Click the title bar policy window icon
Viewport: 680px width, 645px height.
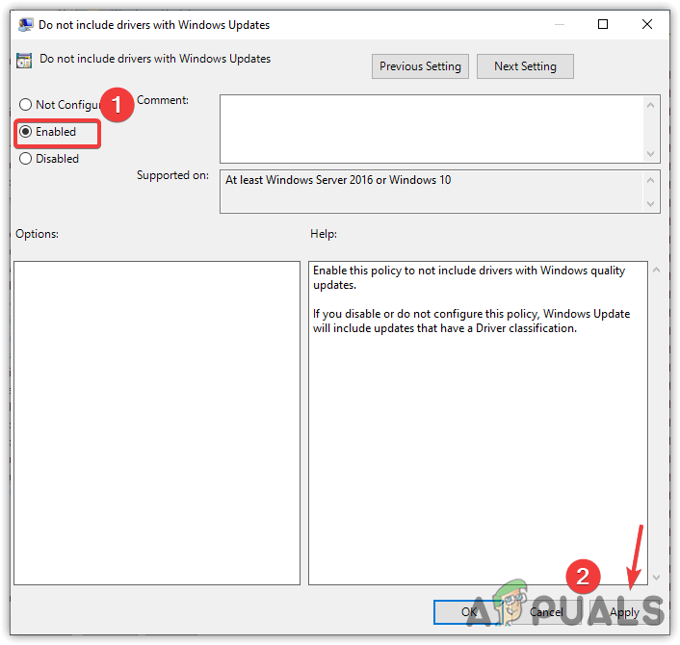pyautogui.click(x=25, y=25)
